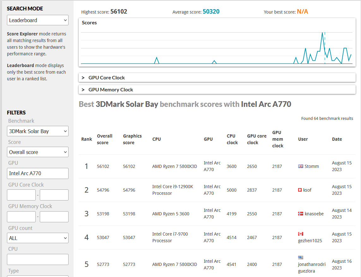Open the Stomm user profile link
The image size is (361, 277).
coord(311,166)
